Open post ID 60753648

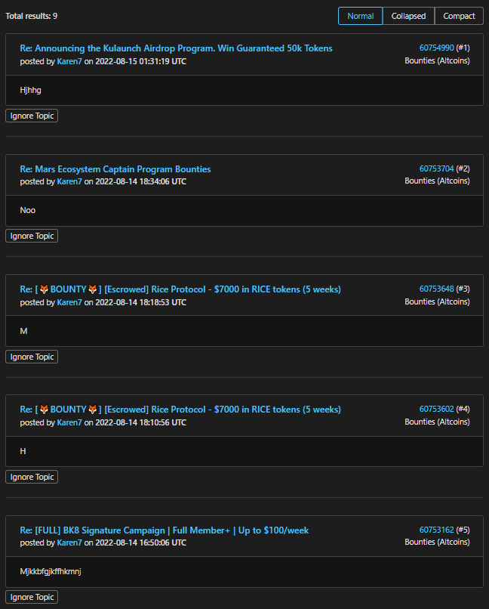coord(436,289)
